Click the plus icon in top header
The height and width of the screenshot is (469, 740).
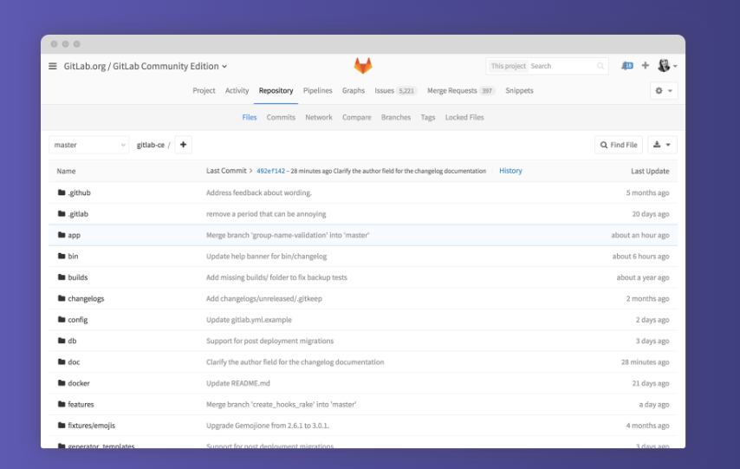[645, 66]
